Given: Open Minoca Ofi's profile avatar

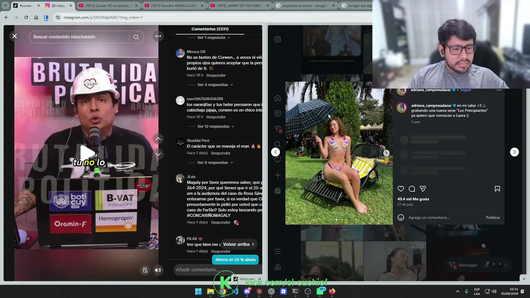Looking at the screenshot, I should (x=180, y=53).
